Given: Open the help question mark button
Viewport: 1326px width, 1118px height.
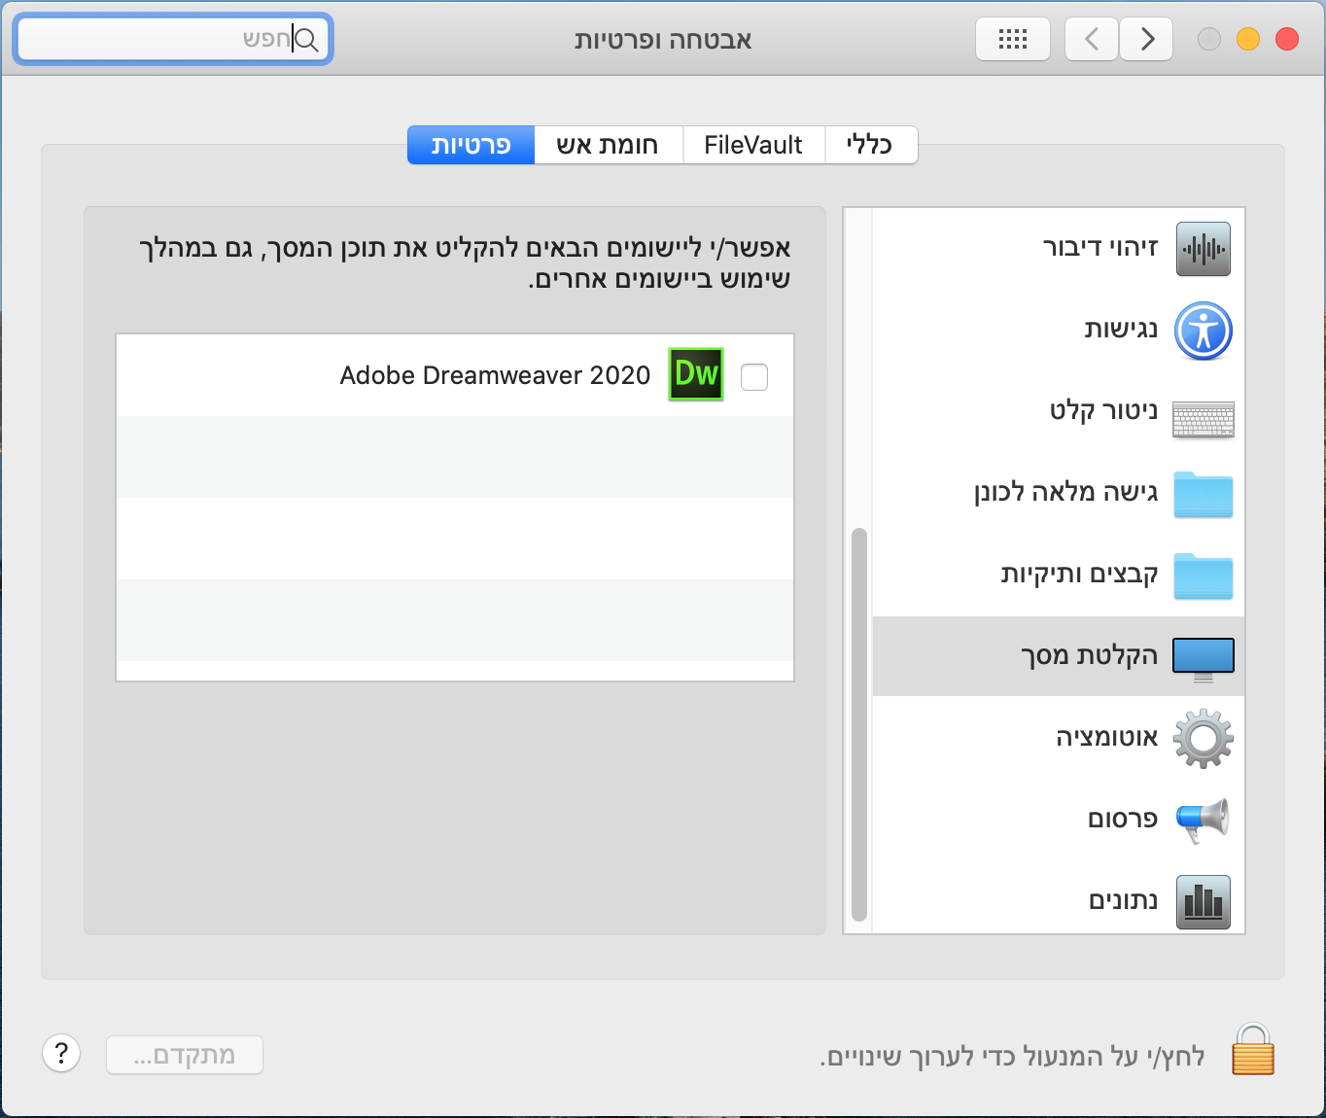Looking at the screenshot, I should [61, 1053].
